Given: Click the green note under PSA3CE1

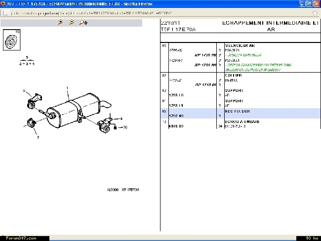Looking at the screenshot, I should coord(243,55).
